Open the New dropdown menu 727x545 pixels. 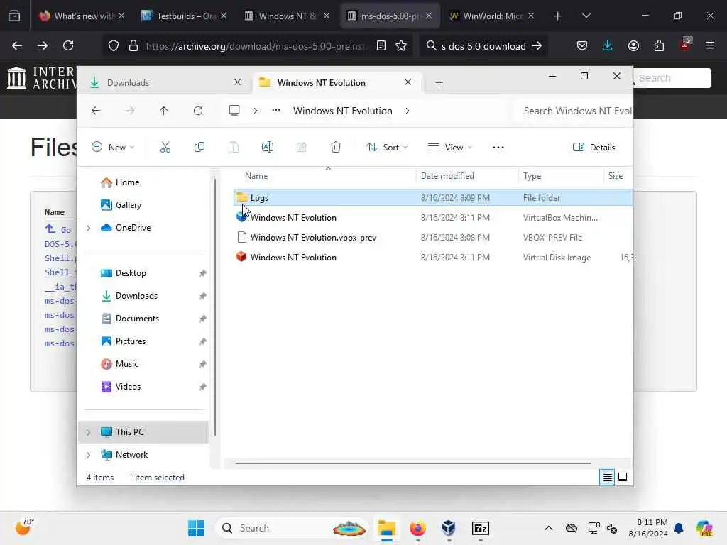point(113,148)
